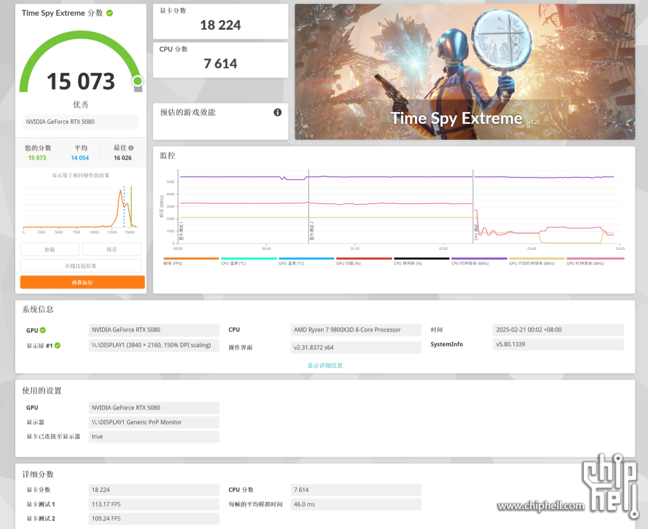This screenshot has width=648, height=529.
Task: Click the 保存 button
Action: click(112, 250)
